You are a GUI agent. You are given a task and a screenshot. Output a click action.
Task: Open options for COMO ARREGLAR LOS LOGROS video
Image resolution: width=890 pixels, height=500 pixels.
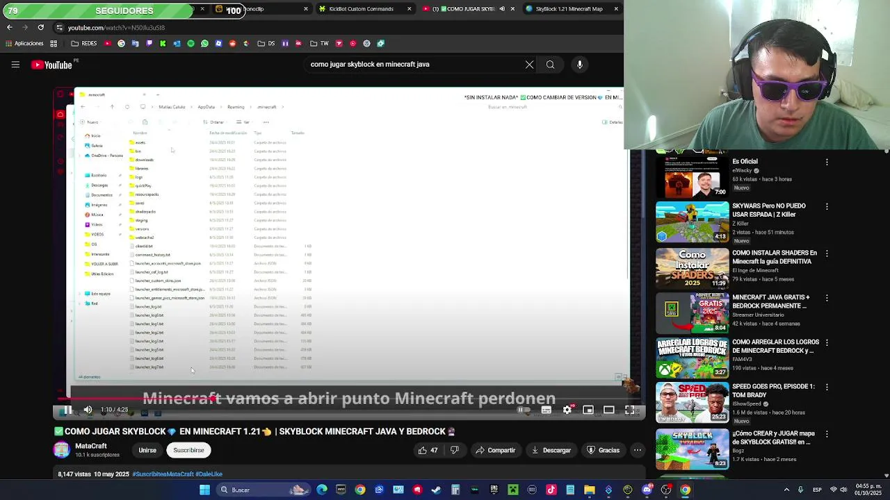827,342
